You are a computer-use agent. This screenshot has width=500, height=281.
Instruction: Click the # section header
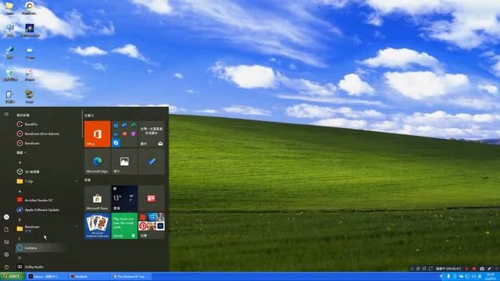(20, 162)
